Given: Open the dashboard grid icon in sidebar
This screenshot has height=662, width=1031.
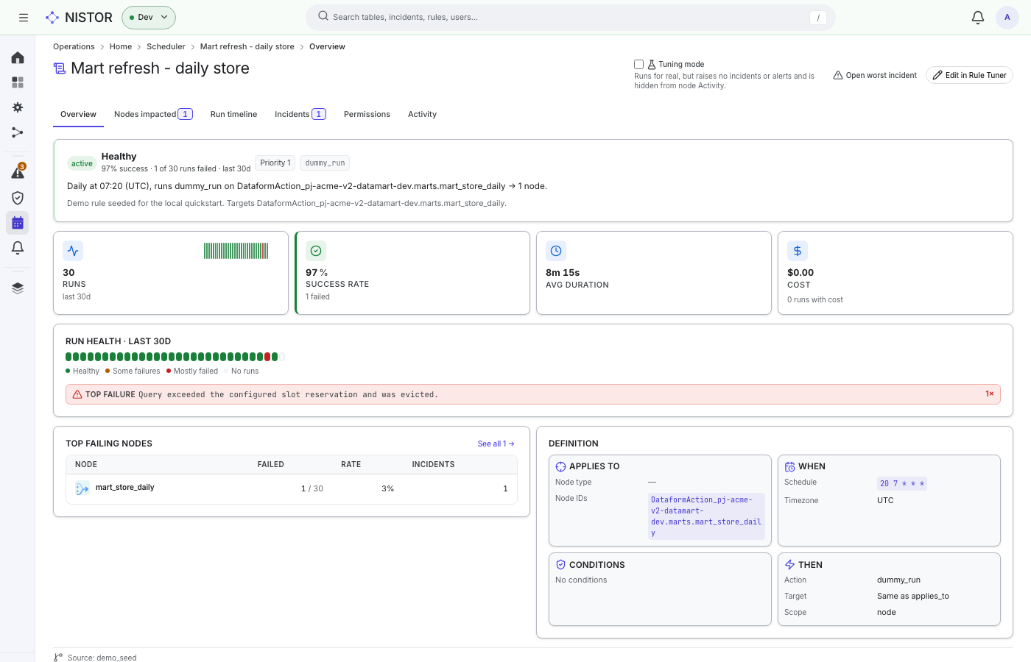Looking at the screenshot, I should (x=18, y=82).
